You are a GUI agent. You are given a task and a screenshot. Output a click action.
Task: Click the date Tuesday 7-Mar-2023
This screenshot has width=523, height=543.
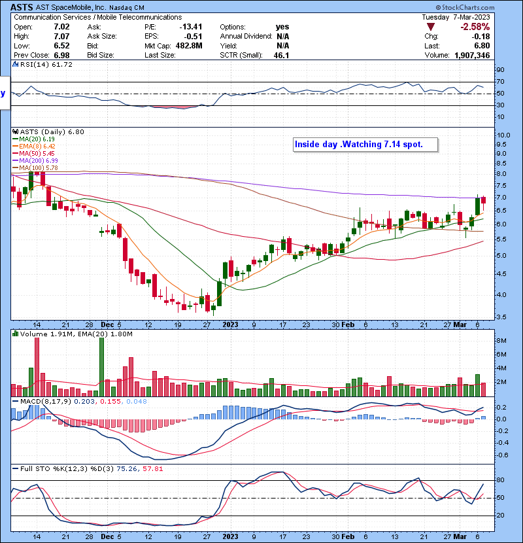click(x=456, y=17)
